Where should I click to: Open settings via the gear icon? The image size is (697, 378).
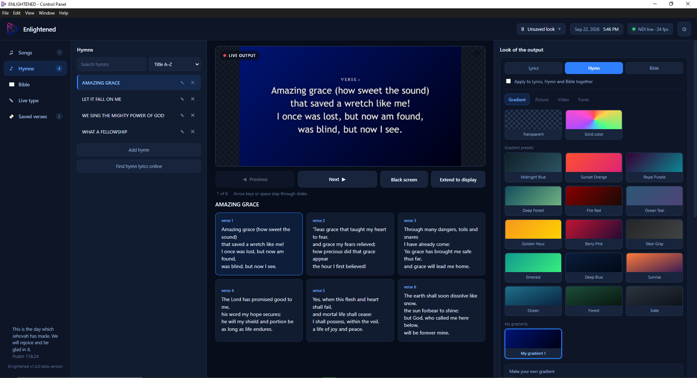click(684, 29)
